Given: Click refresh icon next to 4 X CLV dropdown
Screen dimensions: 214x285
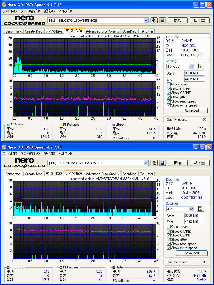Looking at the screenshot, I should click(201, 66).
